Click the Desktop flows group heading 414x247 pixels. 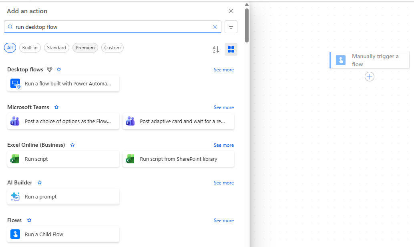pyautogui.click(x=25, y=69)
